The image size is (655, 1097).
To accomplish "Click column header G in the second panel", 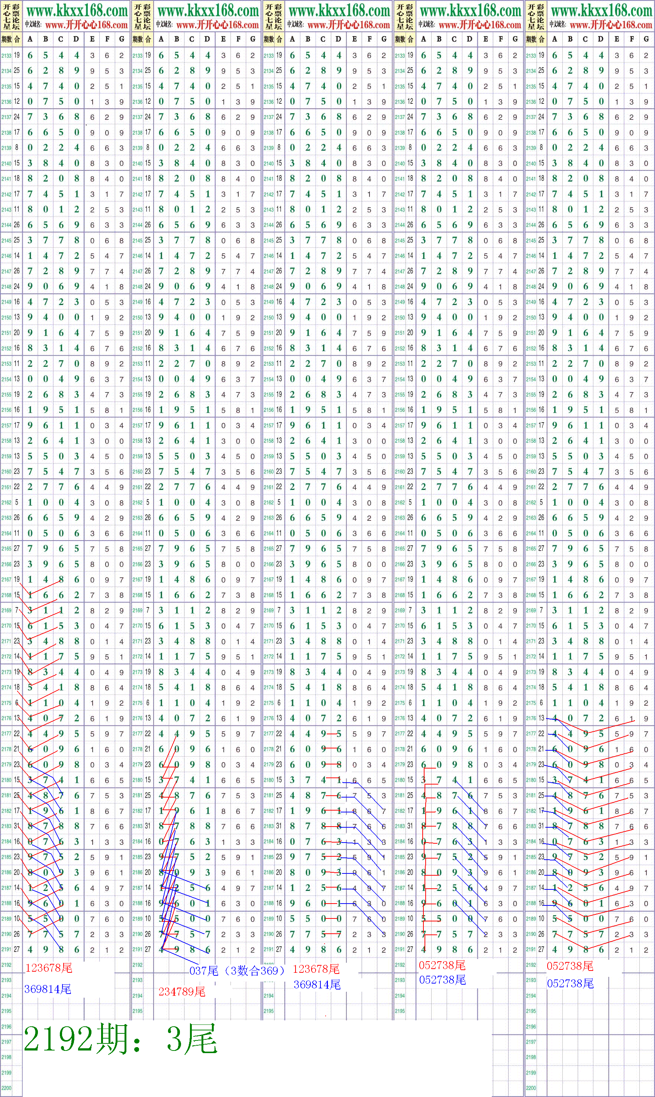I will [253, 39].
